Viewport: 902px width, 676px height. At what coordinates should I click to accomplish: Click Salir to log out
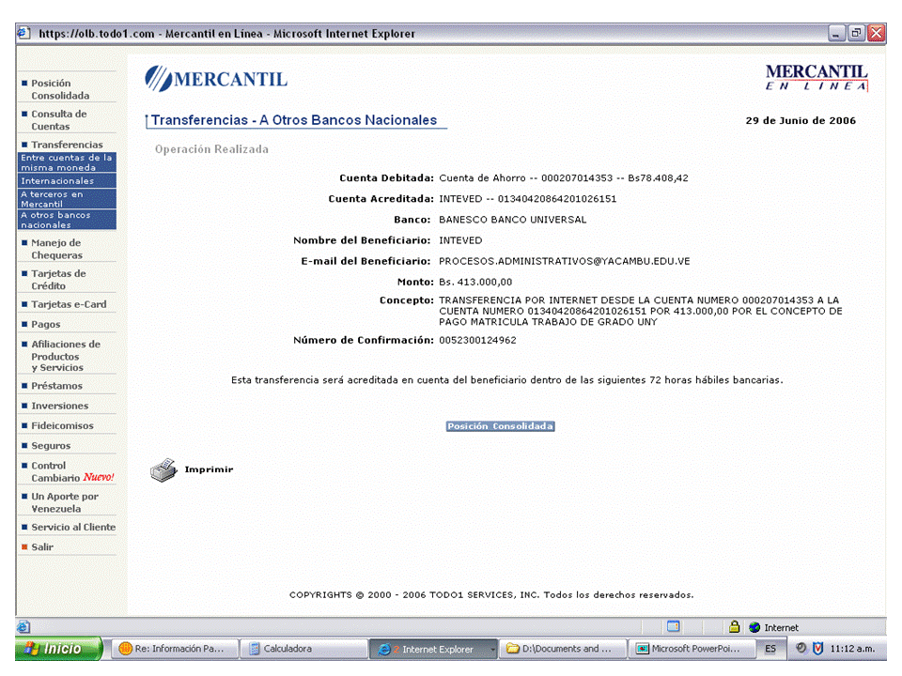point(42,546)
